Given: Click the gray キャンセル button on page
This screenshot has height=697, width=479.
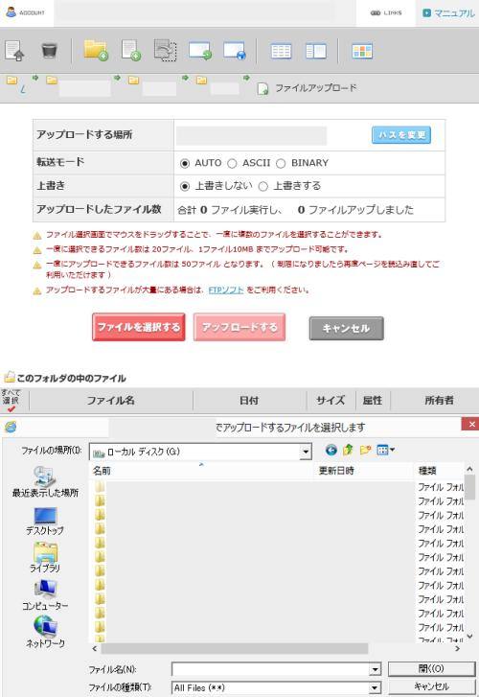Looking at the screenshot, I should [x=346, y=329].
